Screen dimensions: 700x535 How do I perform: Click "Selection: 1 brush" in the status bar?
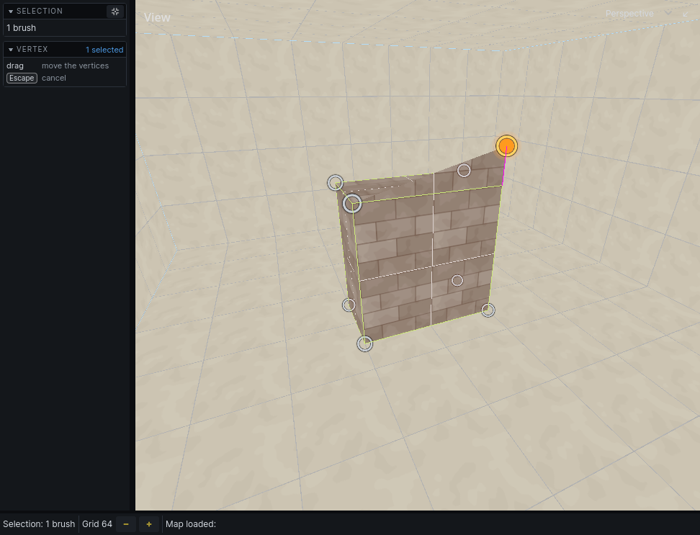pyautogui.click(x=39, y=524)
